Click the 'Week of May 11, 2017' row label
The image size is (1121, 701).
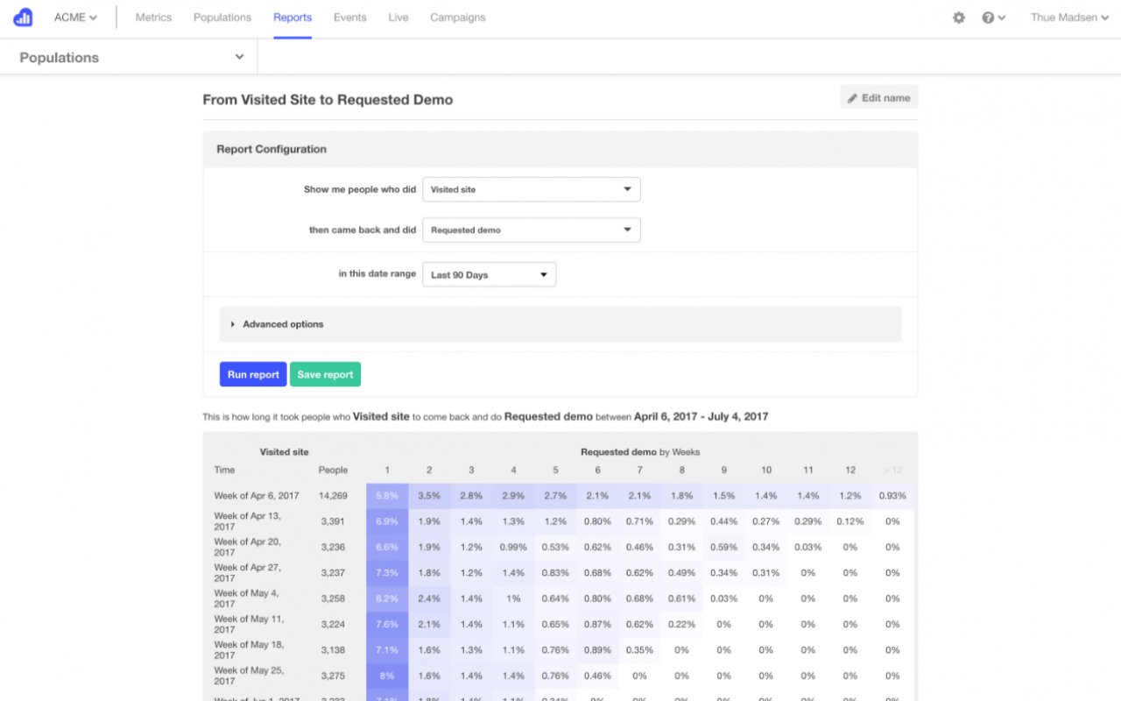[249, 624]
